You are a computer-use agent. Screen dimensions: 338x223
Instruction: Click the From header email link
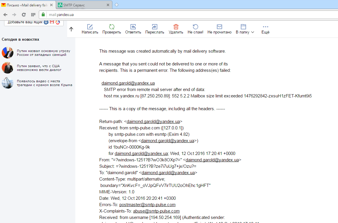[212, 160]
